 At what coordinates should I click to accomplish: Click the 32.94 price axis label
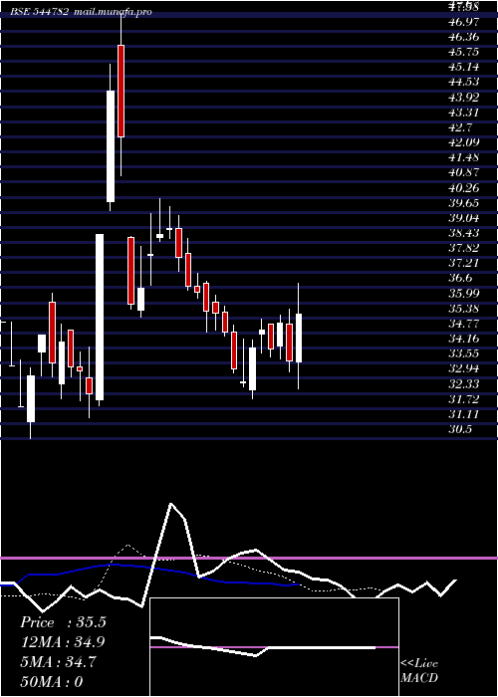tap(463, 369)
